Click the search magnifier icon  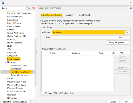29,8
